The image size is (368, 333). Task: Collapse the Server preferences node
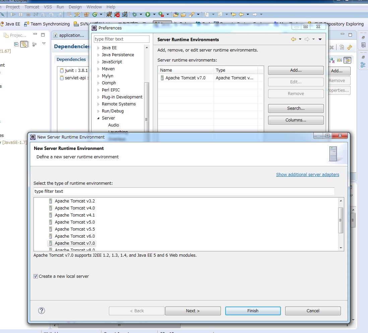pyautogui.click(x=98, y=118)
